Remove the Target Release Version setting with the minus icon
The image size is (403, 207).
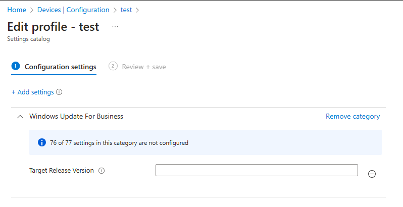pyautogui.click(x=372, y=174)
